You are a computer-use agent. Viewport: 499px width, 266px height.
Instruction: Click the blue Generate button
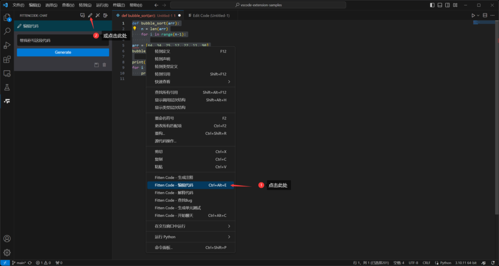click(x=63, y=53)
